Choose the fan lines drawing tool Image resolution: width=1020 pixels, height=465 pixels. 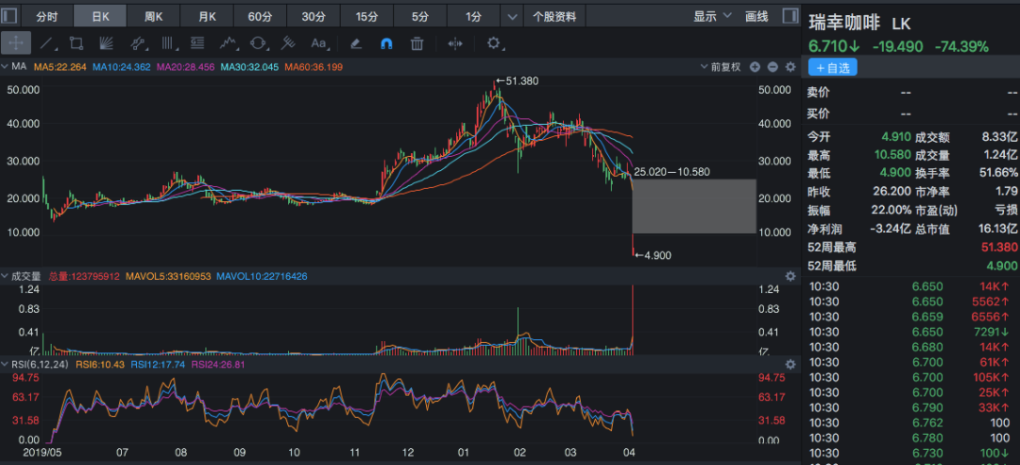107,43
